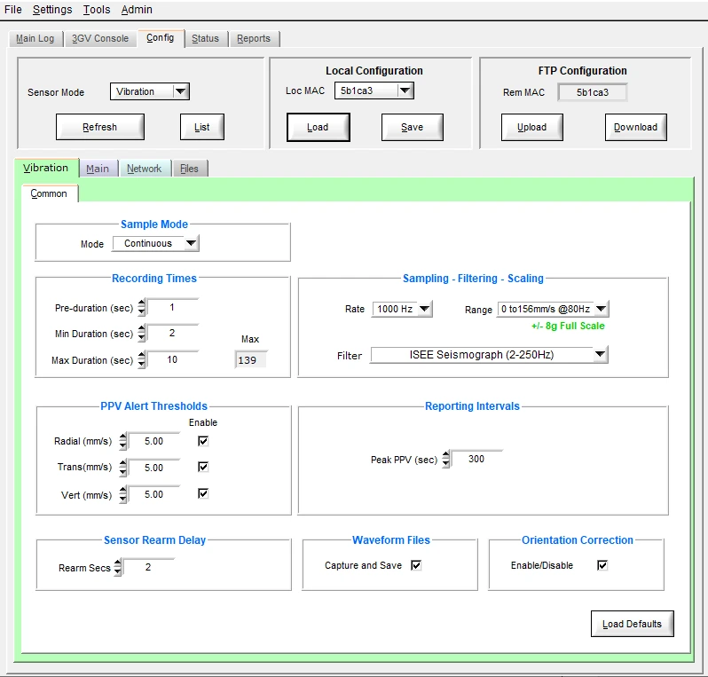Open the Loc MAC dropdown
Screen dimensions: 708x677
point(374,91)
